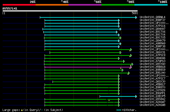Open the UniRef100_Q84KA6 hit label
The width and height of the screenshot is (170, 112).
(x=152, y=58)
